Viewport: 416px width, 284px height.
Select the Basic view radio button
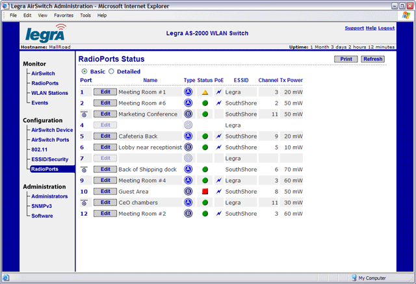click(x=84, y=71)
